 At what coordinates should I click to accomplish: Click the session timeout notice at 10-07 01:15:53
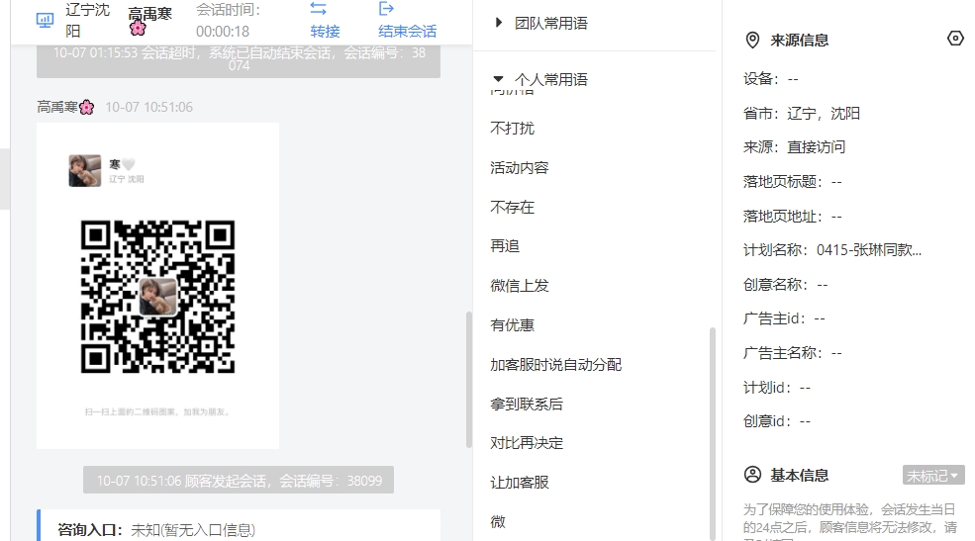[x=239, y=60]
